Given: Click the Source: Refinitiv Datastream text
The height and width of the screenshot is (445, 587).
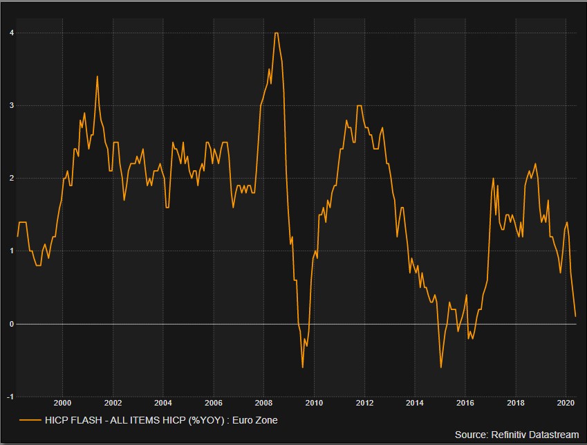Looking at the screenshot, I should (518, 434).
